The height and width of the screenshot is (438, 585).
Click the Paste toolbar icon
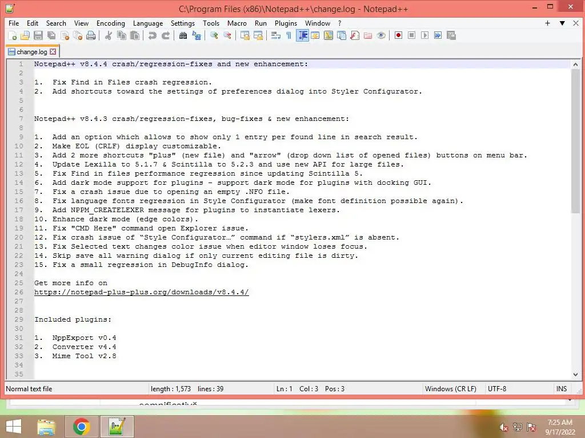pyautogui.click(x=135, y=35)
